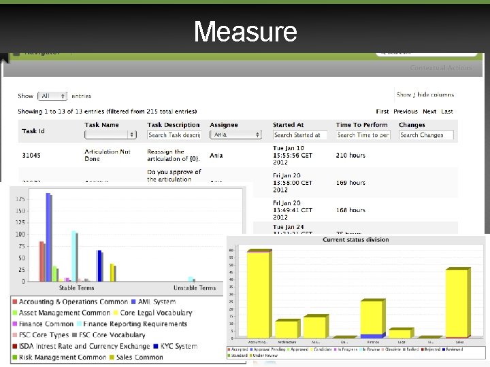Select task id 31045 cell
Screen dimensions: 490x367
pos(31,155)
